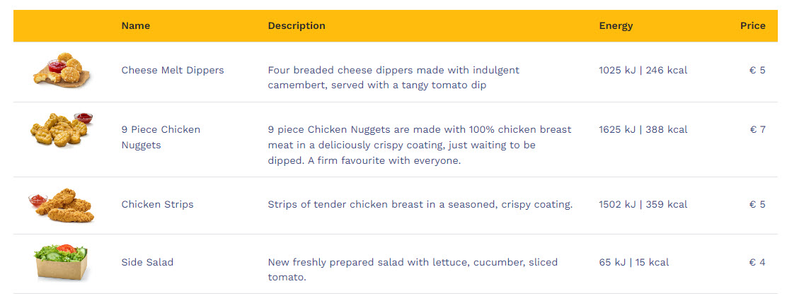Image resolution: width=787 pixels, height=303 pixels.
Task: Click the Cheese Melt Dippers description text
Action: [393, 78]
